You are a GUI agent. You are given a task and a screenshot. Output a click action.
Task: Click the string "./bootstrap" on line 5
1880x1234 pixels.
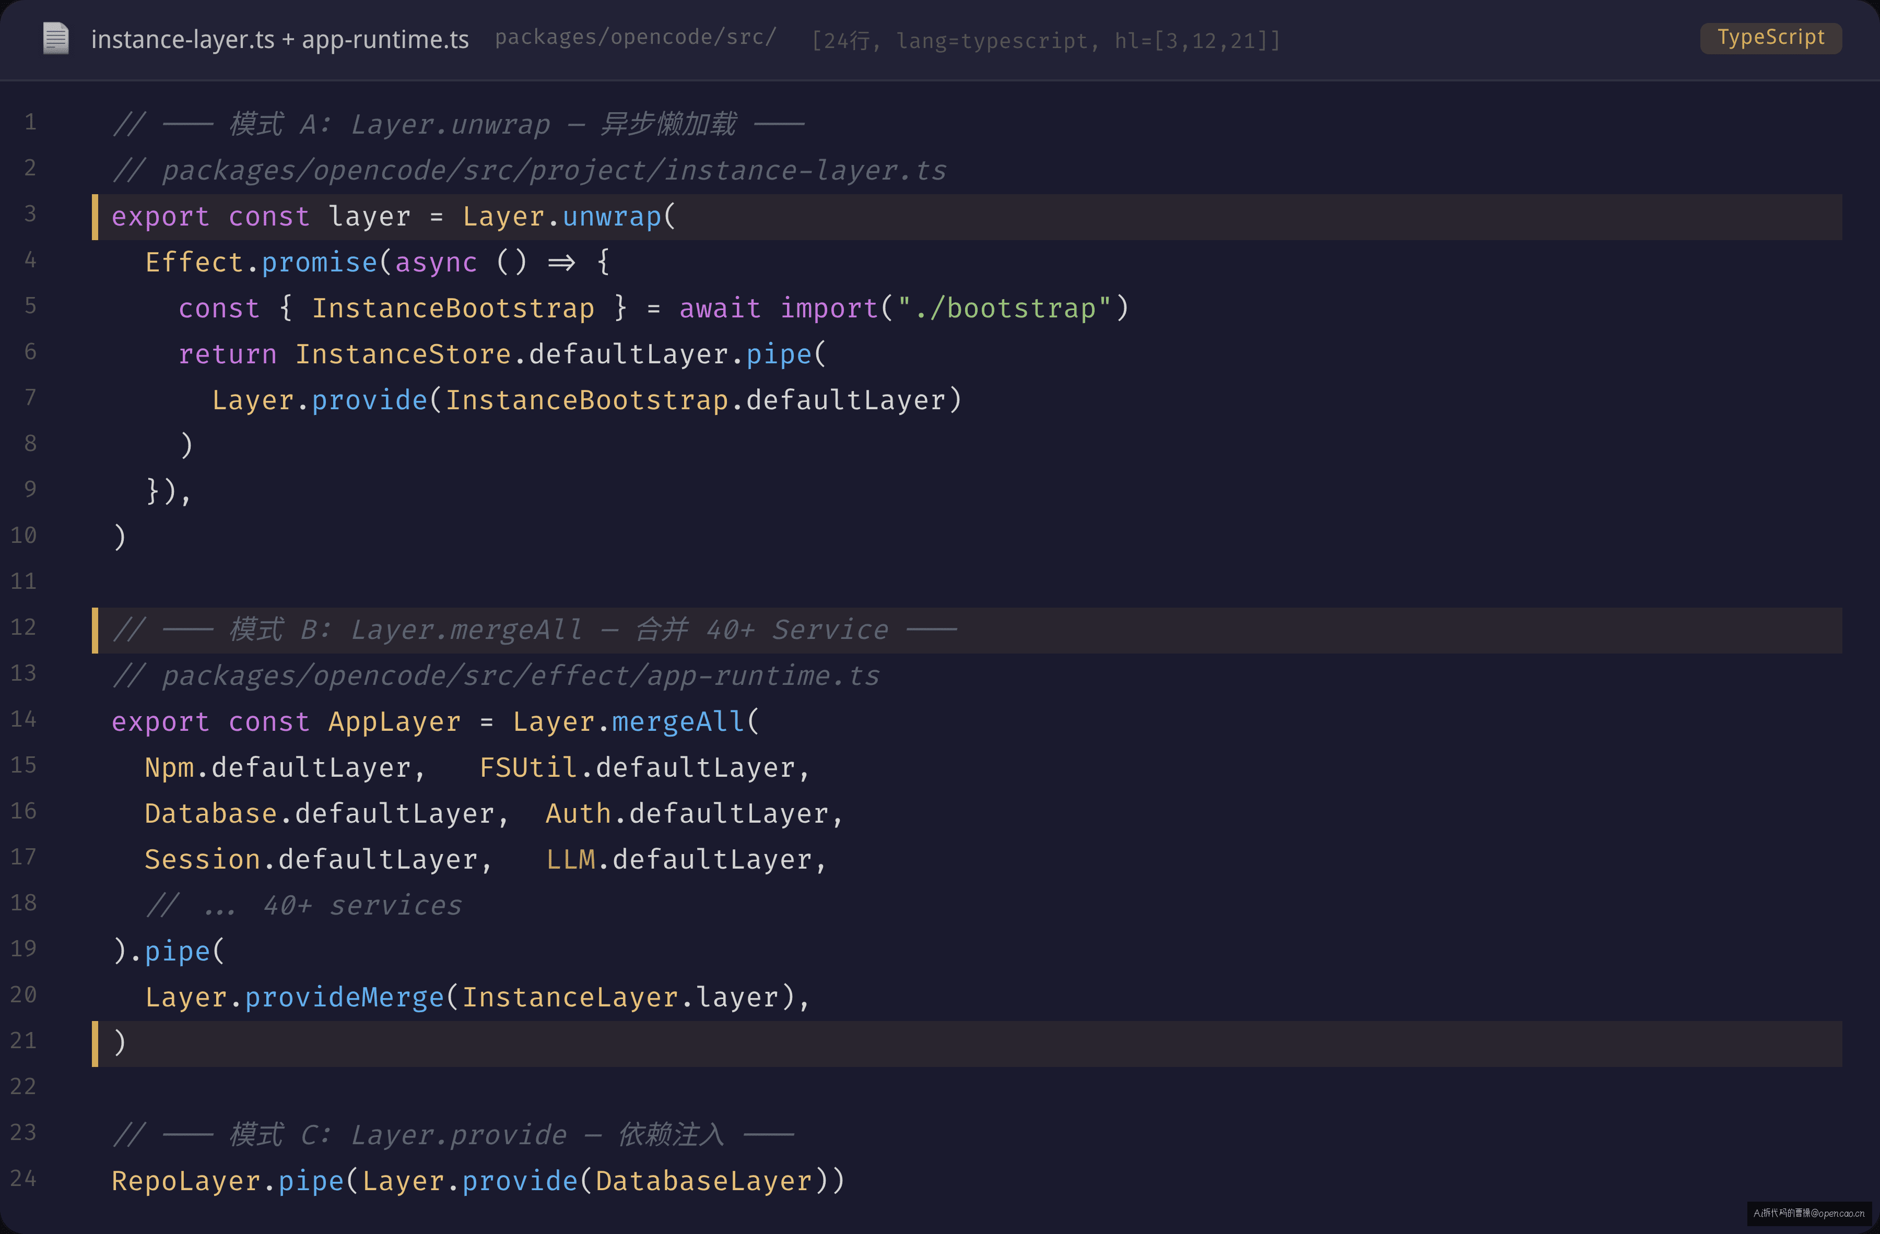tap(1004, 308)
